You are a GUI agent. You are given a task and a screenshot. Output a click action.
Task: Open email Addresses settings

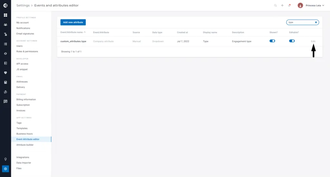pos(22,81)
